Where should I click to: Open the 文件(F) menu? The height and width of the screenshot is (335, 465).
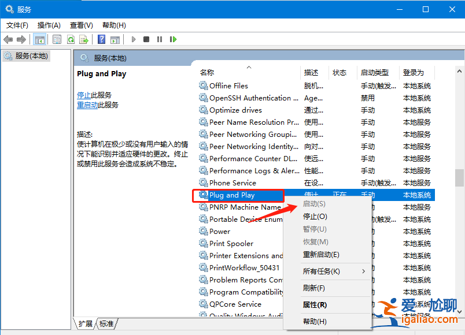point(17,25)
